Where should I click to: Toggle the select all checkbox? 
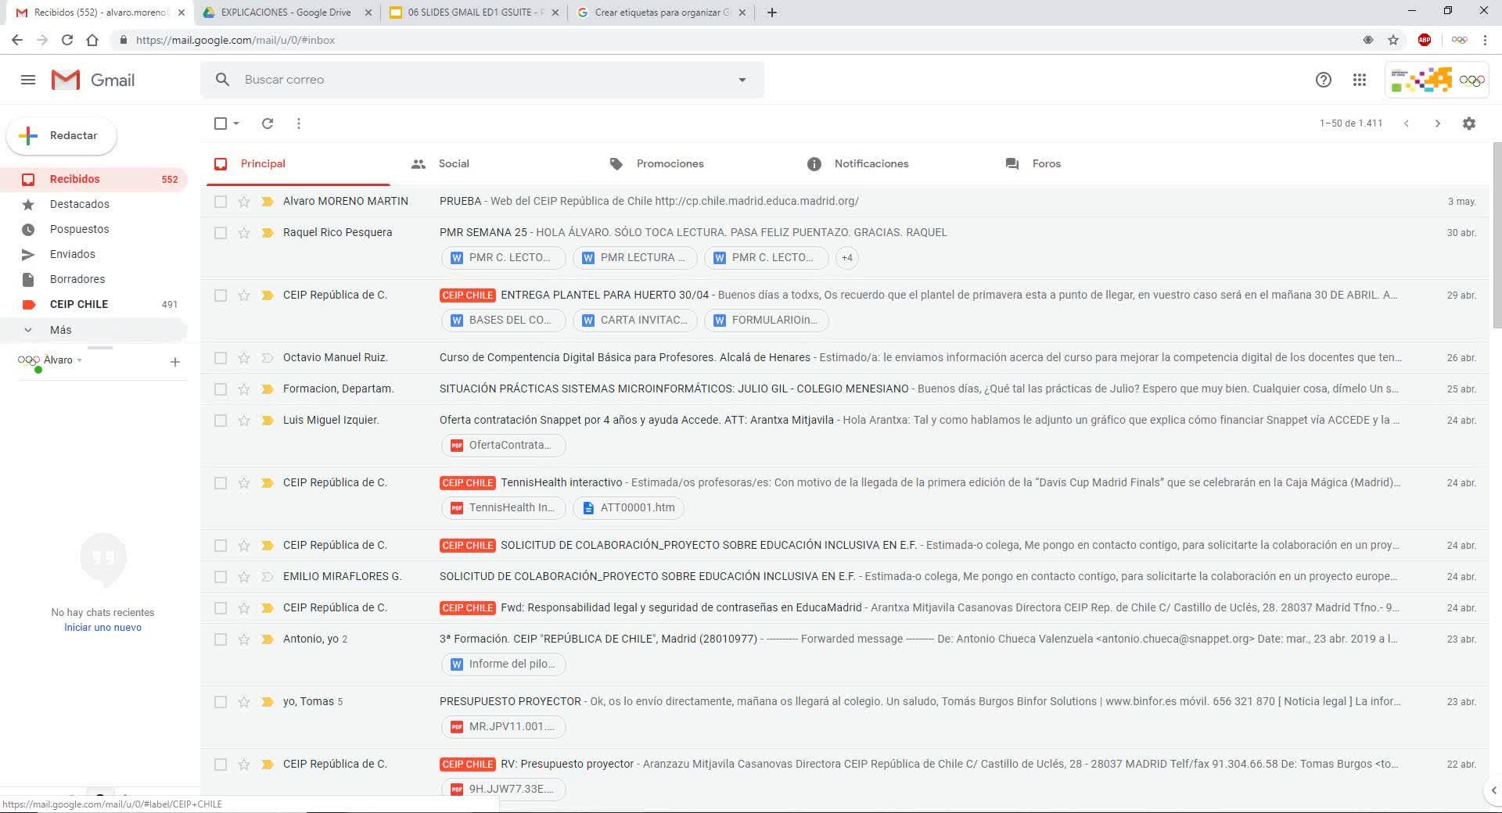221,124
